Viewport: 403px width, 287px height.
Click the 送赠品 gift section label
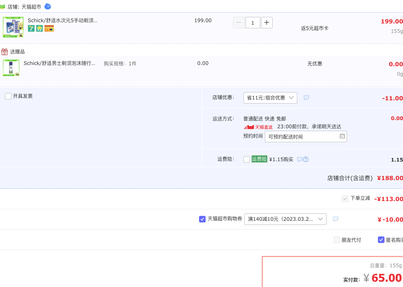[x=17, y=52]
